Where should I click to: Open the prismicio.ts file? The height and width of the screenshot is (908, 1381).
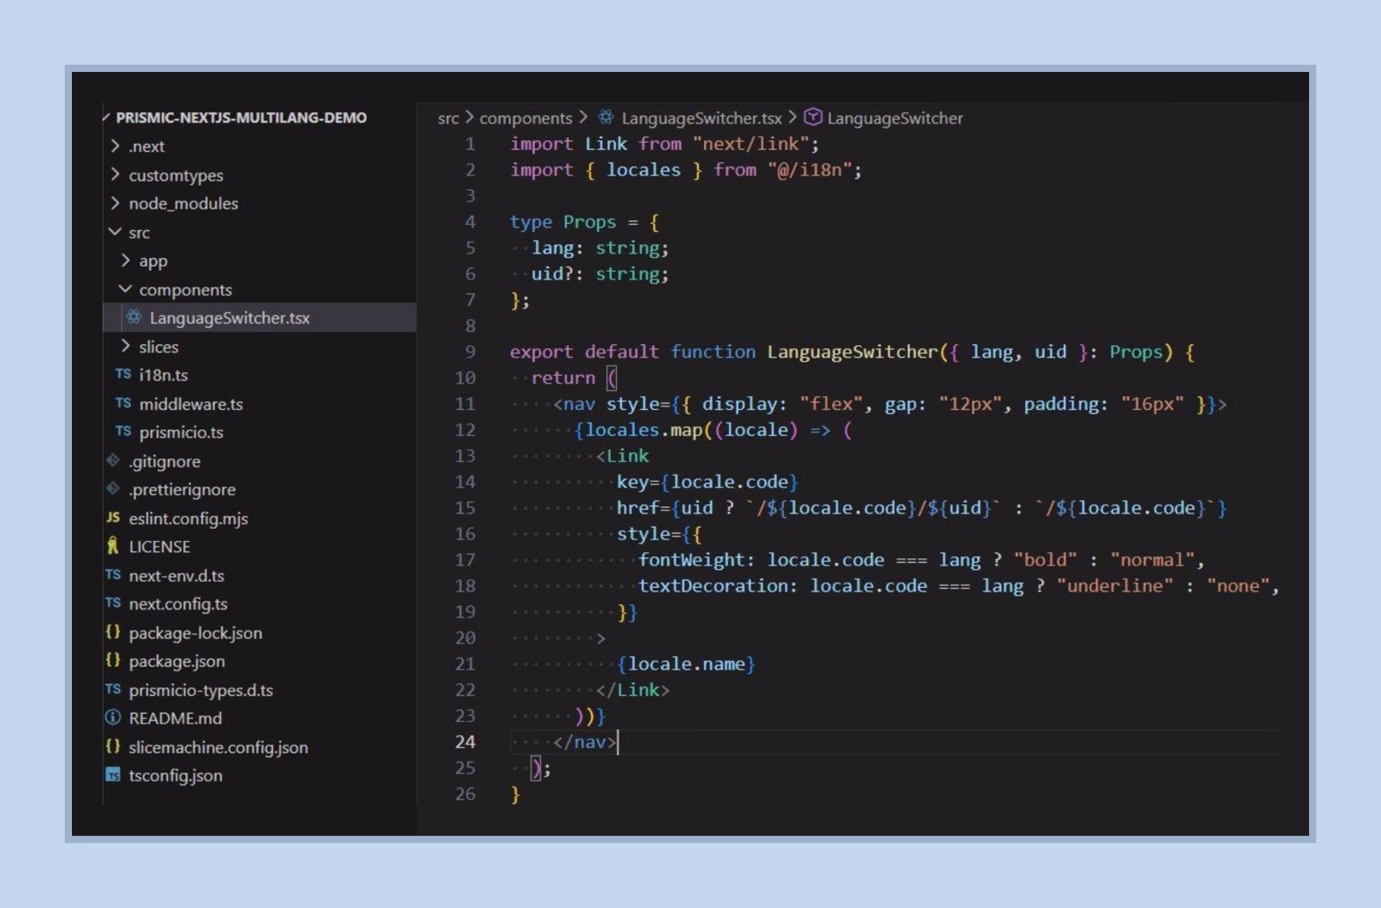(x=181, y=432)
